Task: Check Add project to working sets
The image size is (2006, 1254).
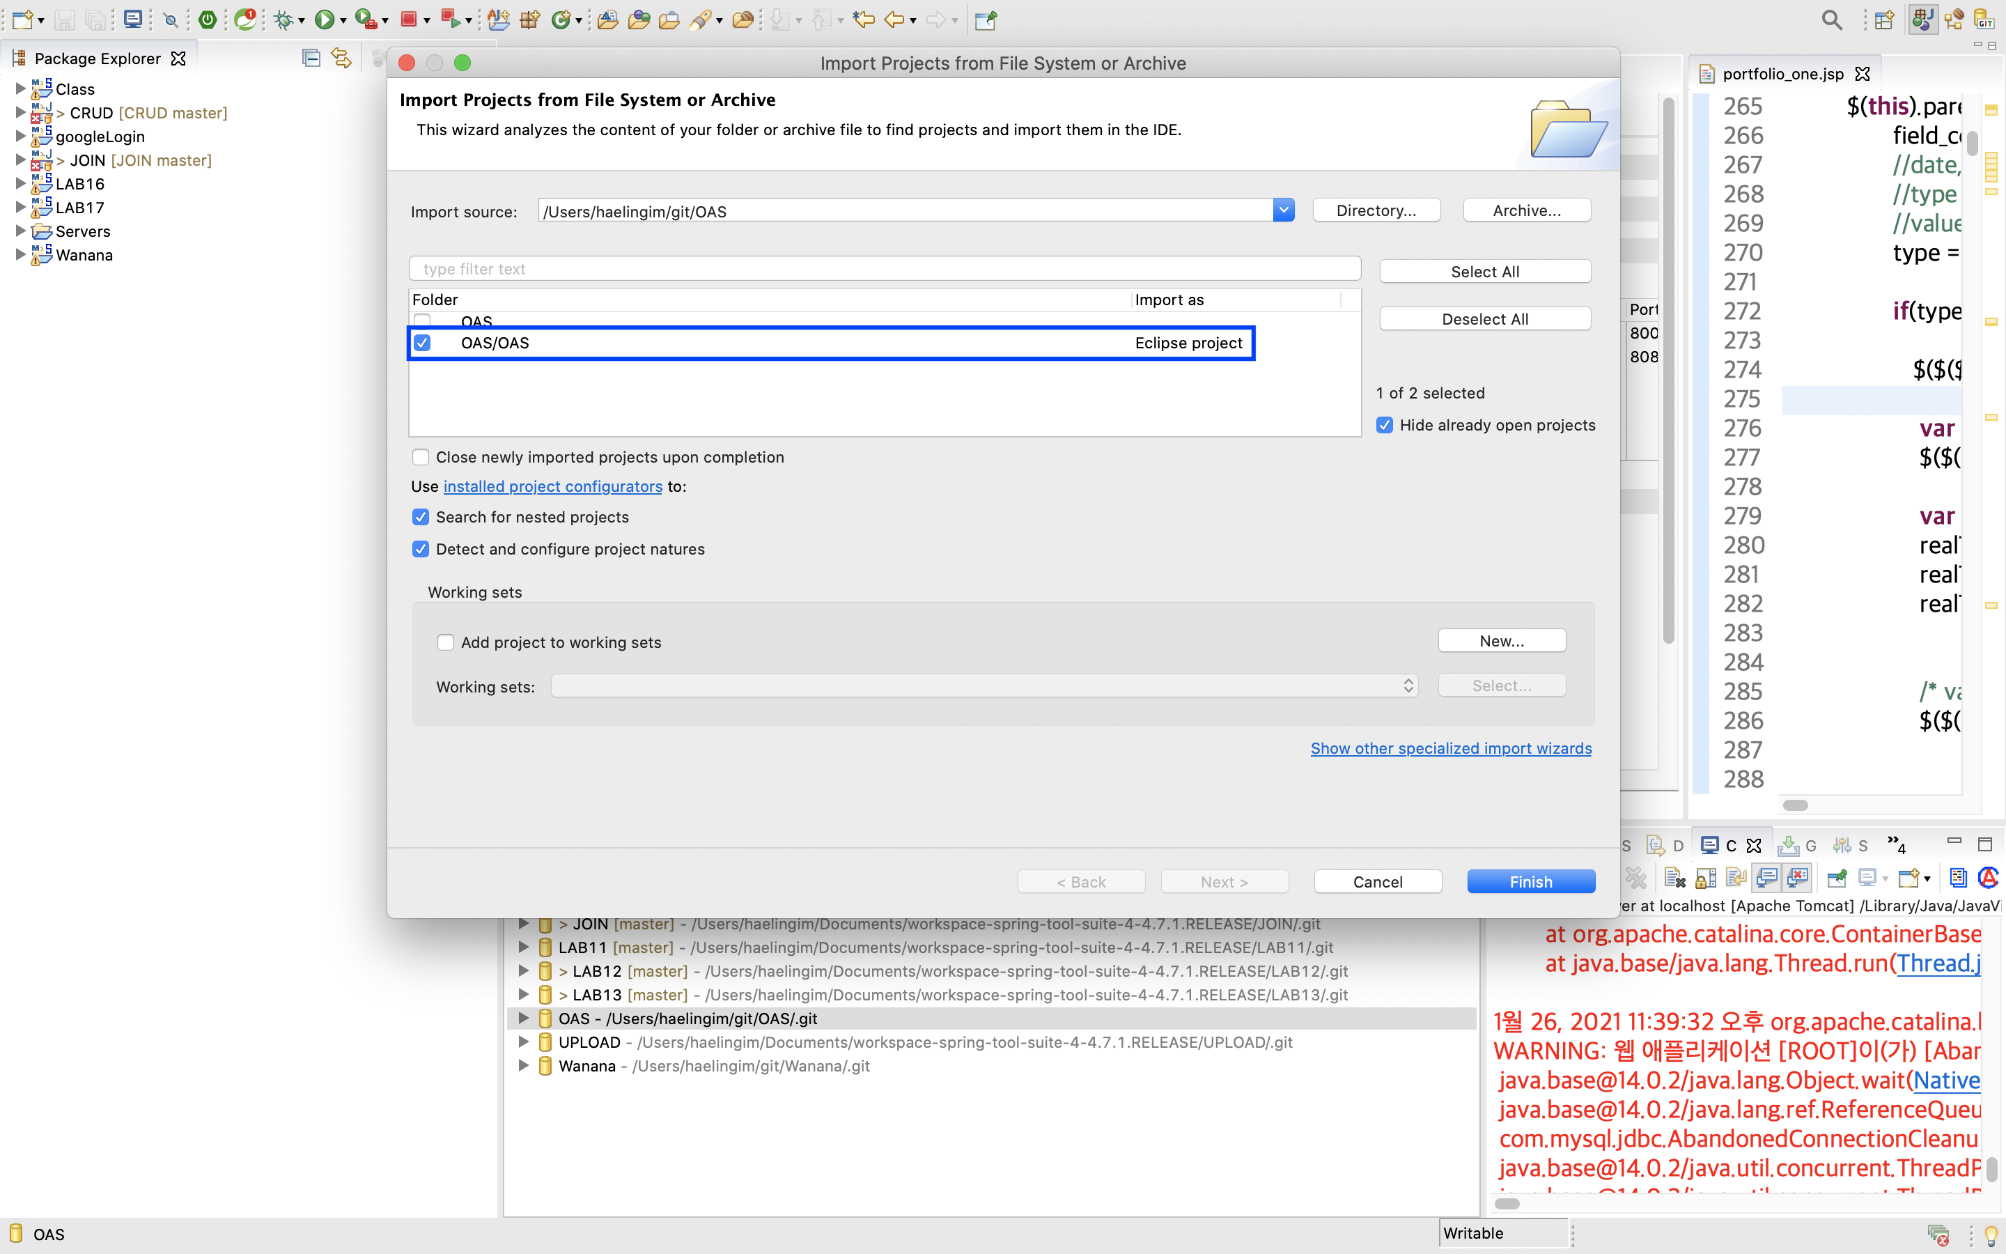Action: (446, 642)
